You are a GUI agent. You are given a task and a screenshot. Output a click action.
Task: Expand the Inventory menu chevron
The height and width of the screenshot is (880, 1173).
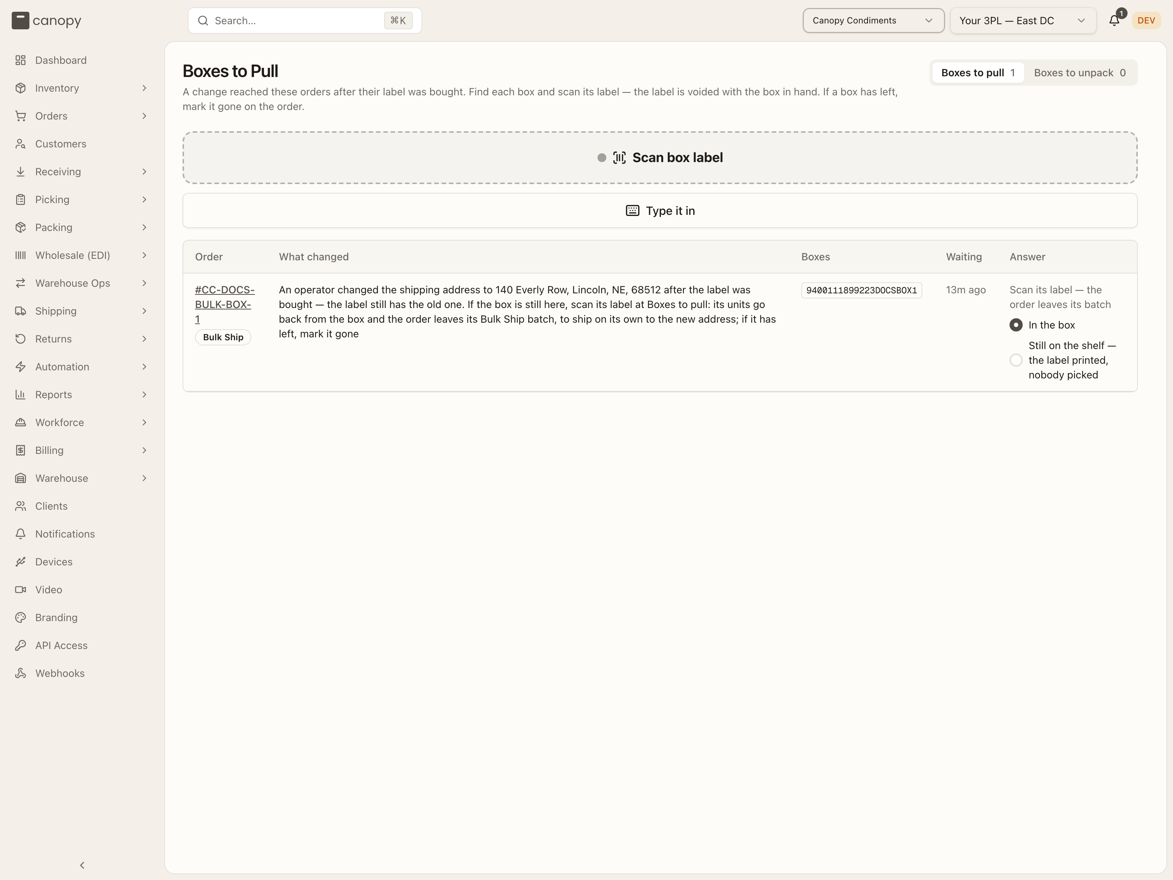pyautogui.click(x=144, y=88)
